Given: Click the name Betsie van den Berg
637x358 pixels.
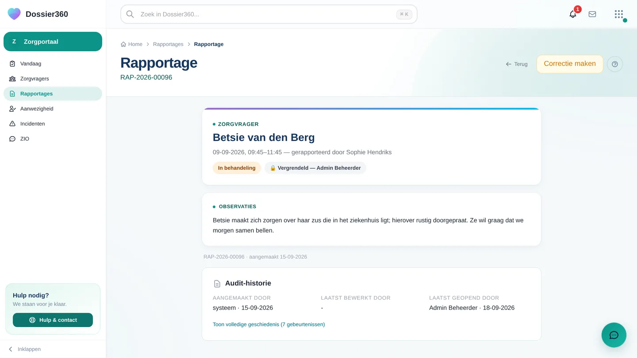Looking at the screenshot, I should 264,137.
